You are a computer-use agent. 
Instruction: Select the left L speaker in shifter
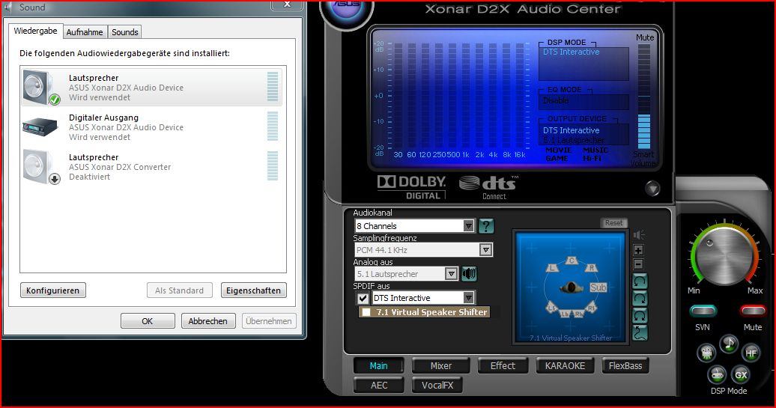point(552,268)
